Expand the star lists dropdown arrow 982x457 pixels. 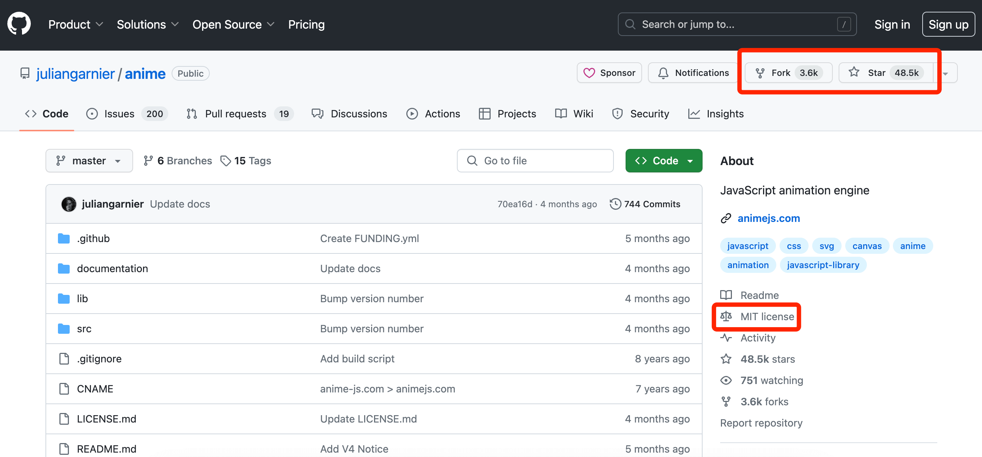pos(945,73)
